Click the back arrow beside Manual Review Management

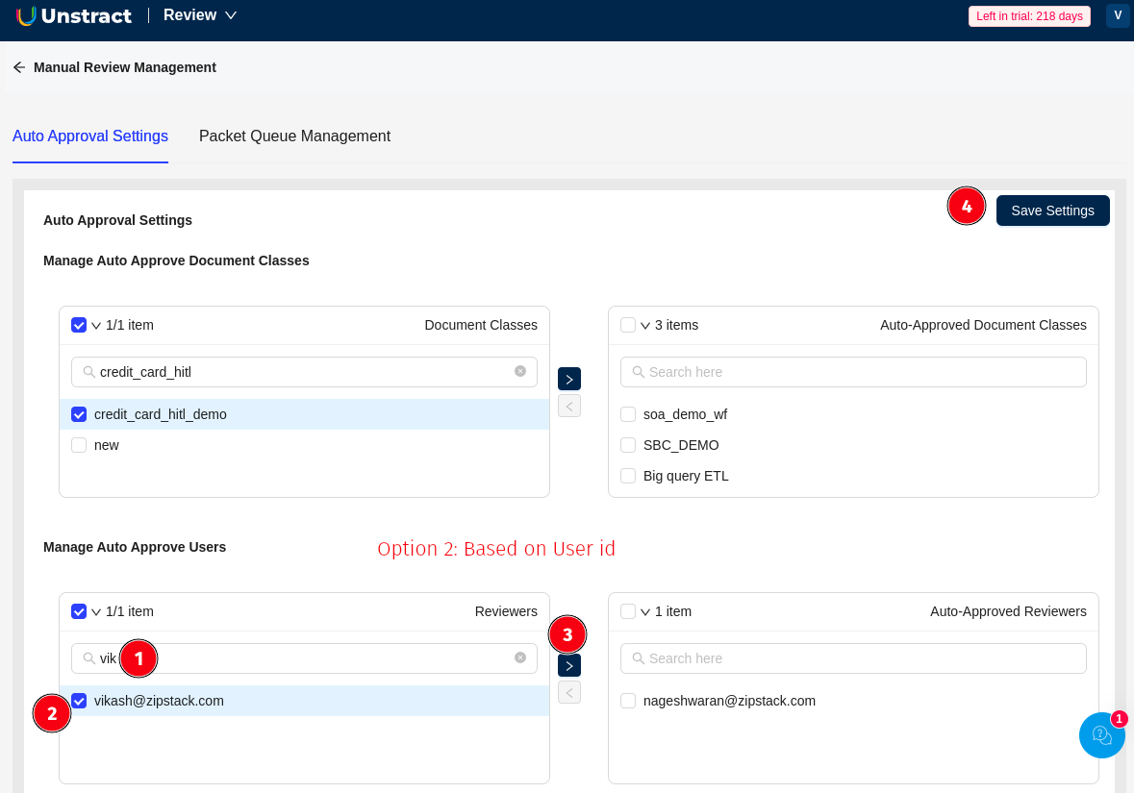pos(19,67)
